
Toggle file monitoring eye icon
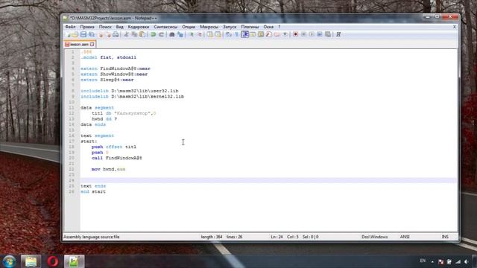pyautogui.click(x=285, y=35)
